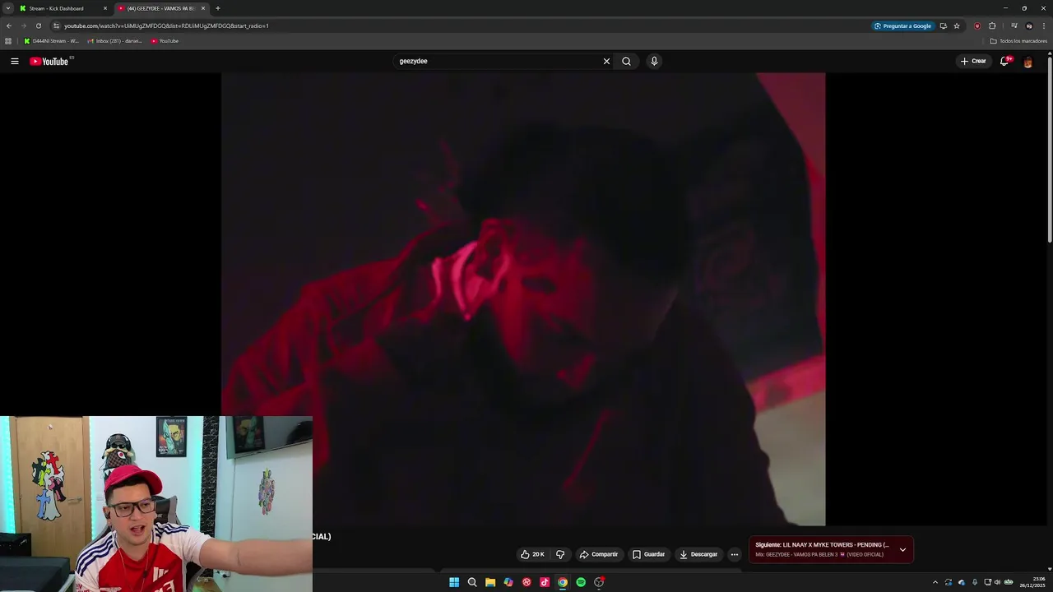Like the video (20 K)

pos(532,554)
